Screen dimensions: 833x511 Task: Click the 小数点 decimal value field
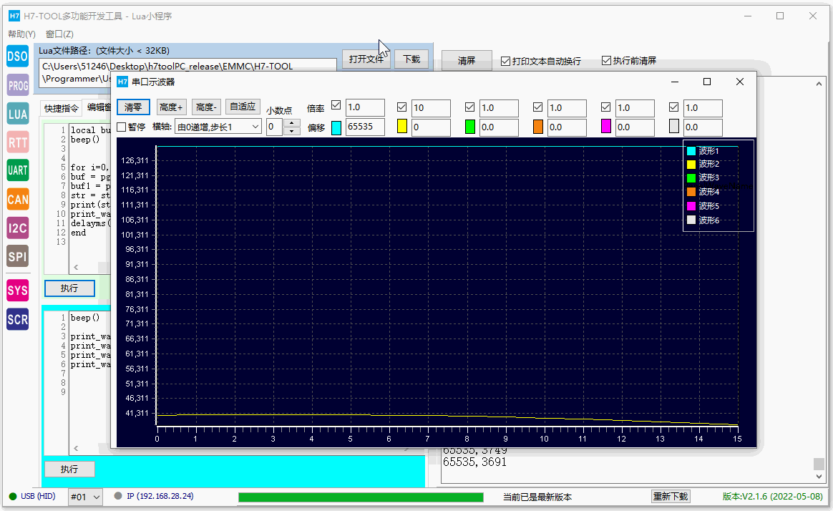pyautogui.click(x=275, y=127)
